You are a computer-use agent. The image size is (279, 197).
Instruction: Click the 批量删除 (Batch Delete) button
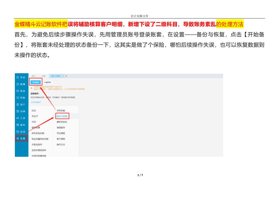click(x=47, y=82)
